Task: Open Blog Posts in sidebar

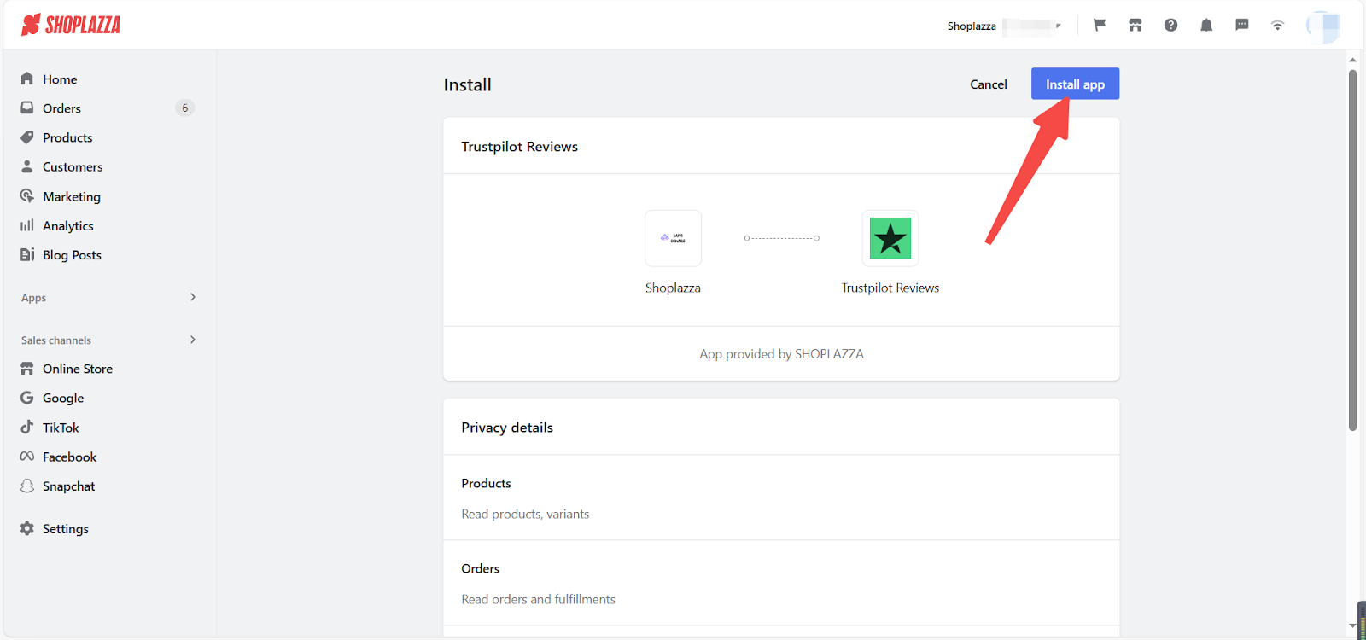Action: click(72, 255)
